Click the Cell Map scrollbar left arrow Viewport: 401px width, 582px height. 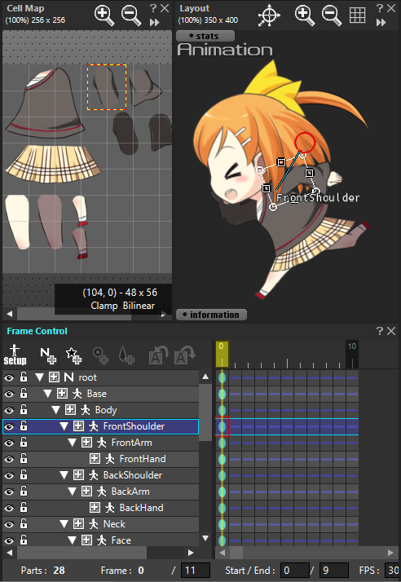(9, 314)
